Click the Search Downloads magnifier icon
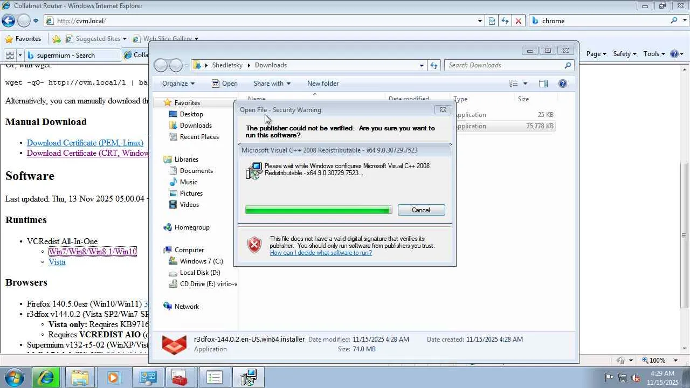This screenshot has width=690, height=388. point(568,65)
